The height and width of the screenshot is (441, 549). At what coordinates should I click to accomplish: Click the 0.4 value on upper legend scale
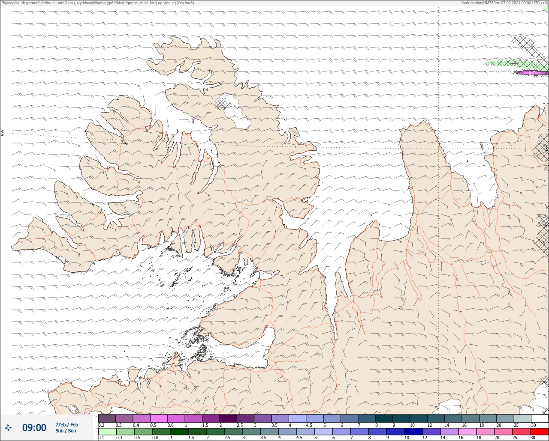(136, 425)
